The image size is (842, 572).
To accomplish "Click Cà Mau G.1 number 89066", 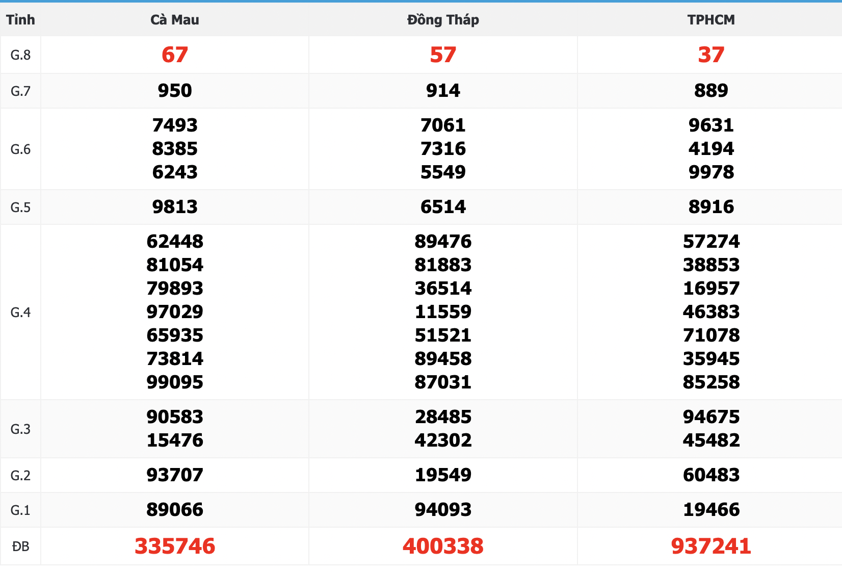I will 175,509.
